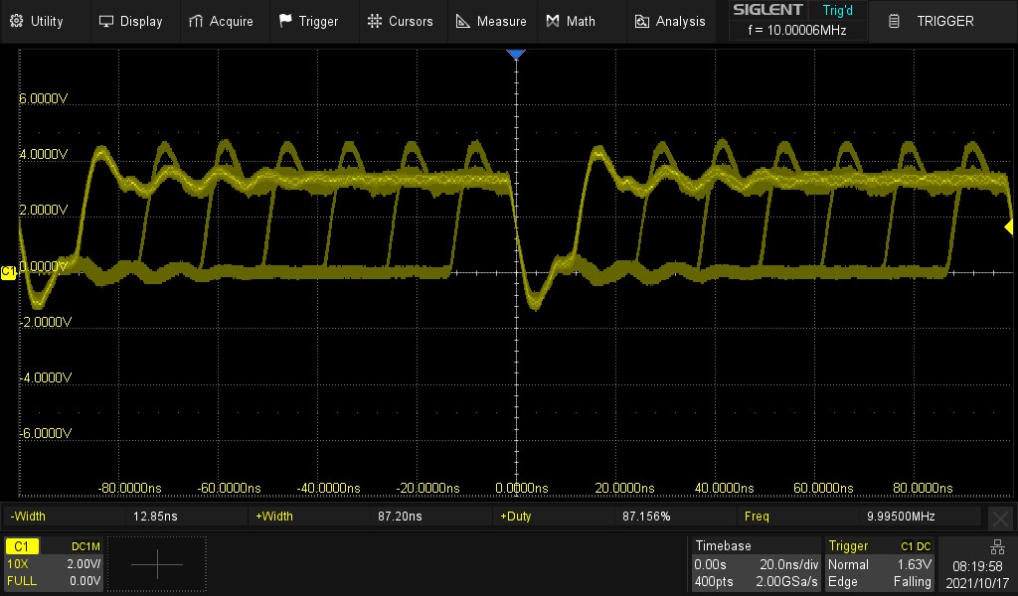Image resolution: width=1018 pixels, height=596 pixels.
Task: Toggle the 10X probe attenuation setting
Action: (20, 564)
